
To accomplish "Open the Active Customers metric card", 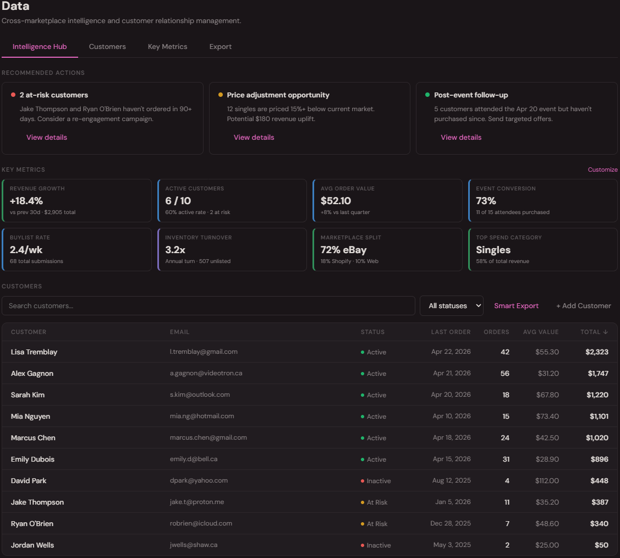I will click(232, 200).
